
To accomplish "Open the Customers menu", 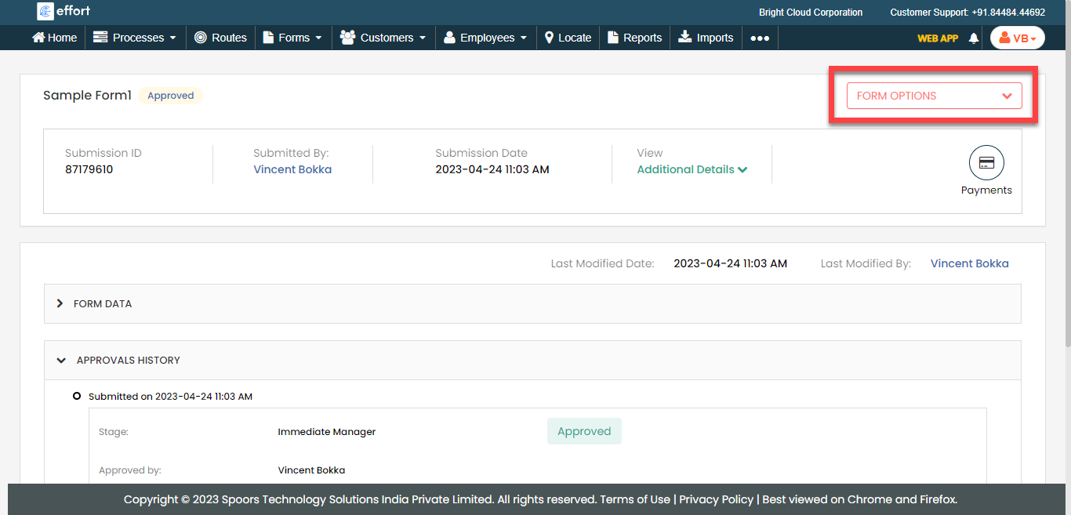I will click(x=383, y=38).
